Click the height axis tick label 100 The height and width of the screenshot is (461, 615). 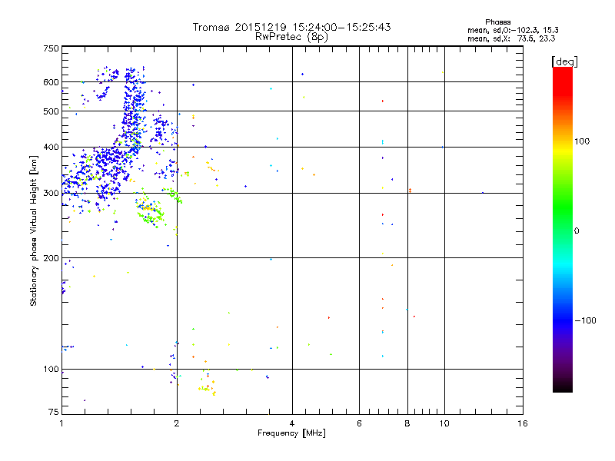click(51, 369)
